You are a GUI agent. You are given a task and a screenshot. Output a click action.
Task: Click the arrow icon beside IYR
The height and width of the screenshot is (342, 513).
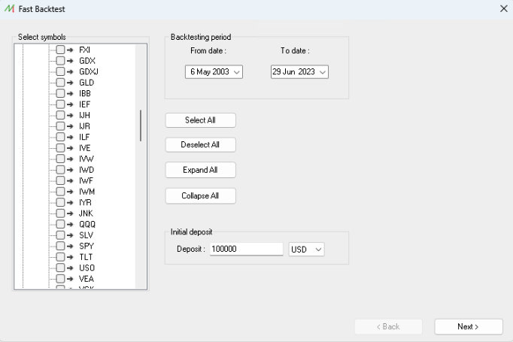70,202
